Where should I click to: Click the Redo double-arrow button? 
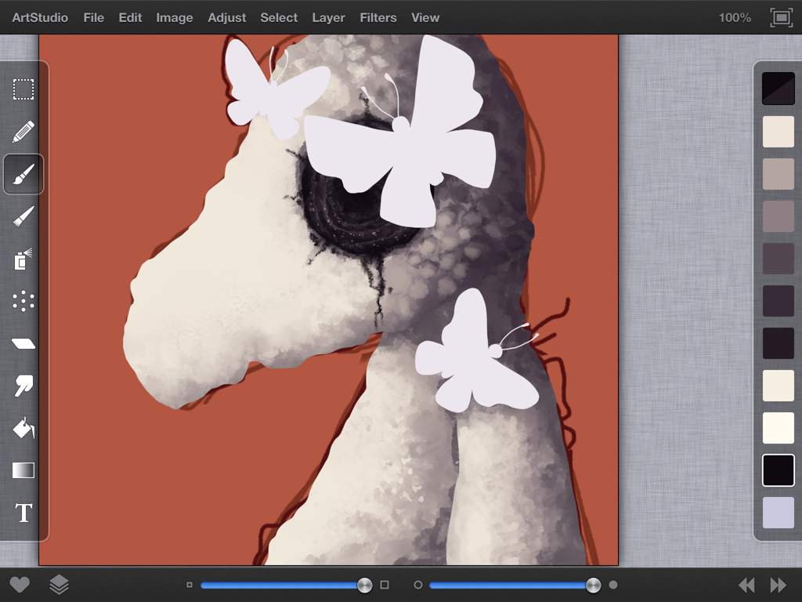click(x=779, y=585)
